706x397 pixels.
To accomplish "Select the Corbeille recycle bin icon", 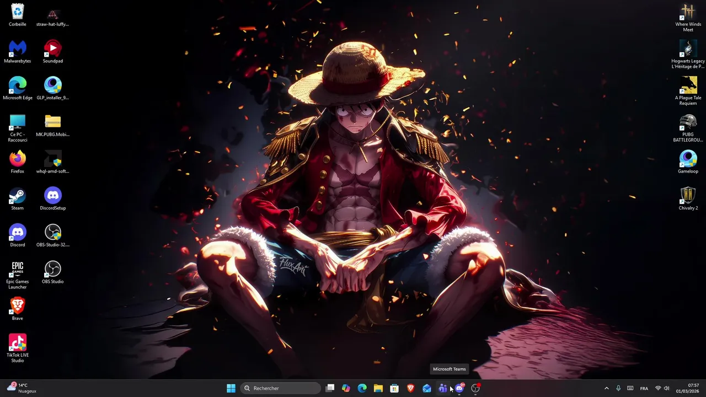I will point(18,15).
